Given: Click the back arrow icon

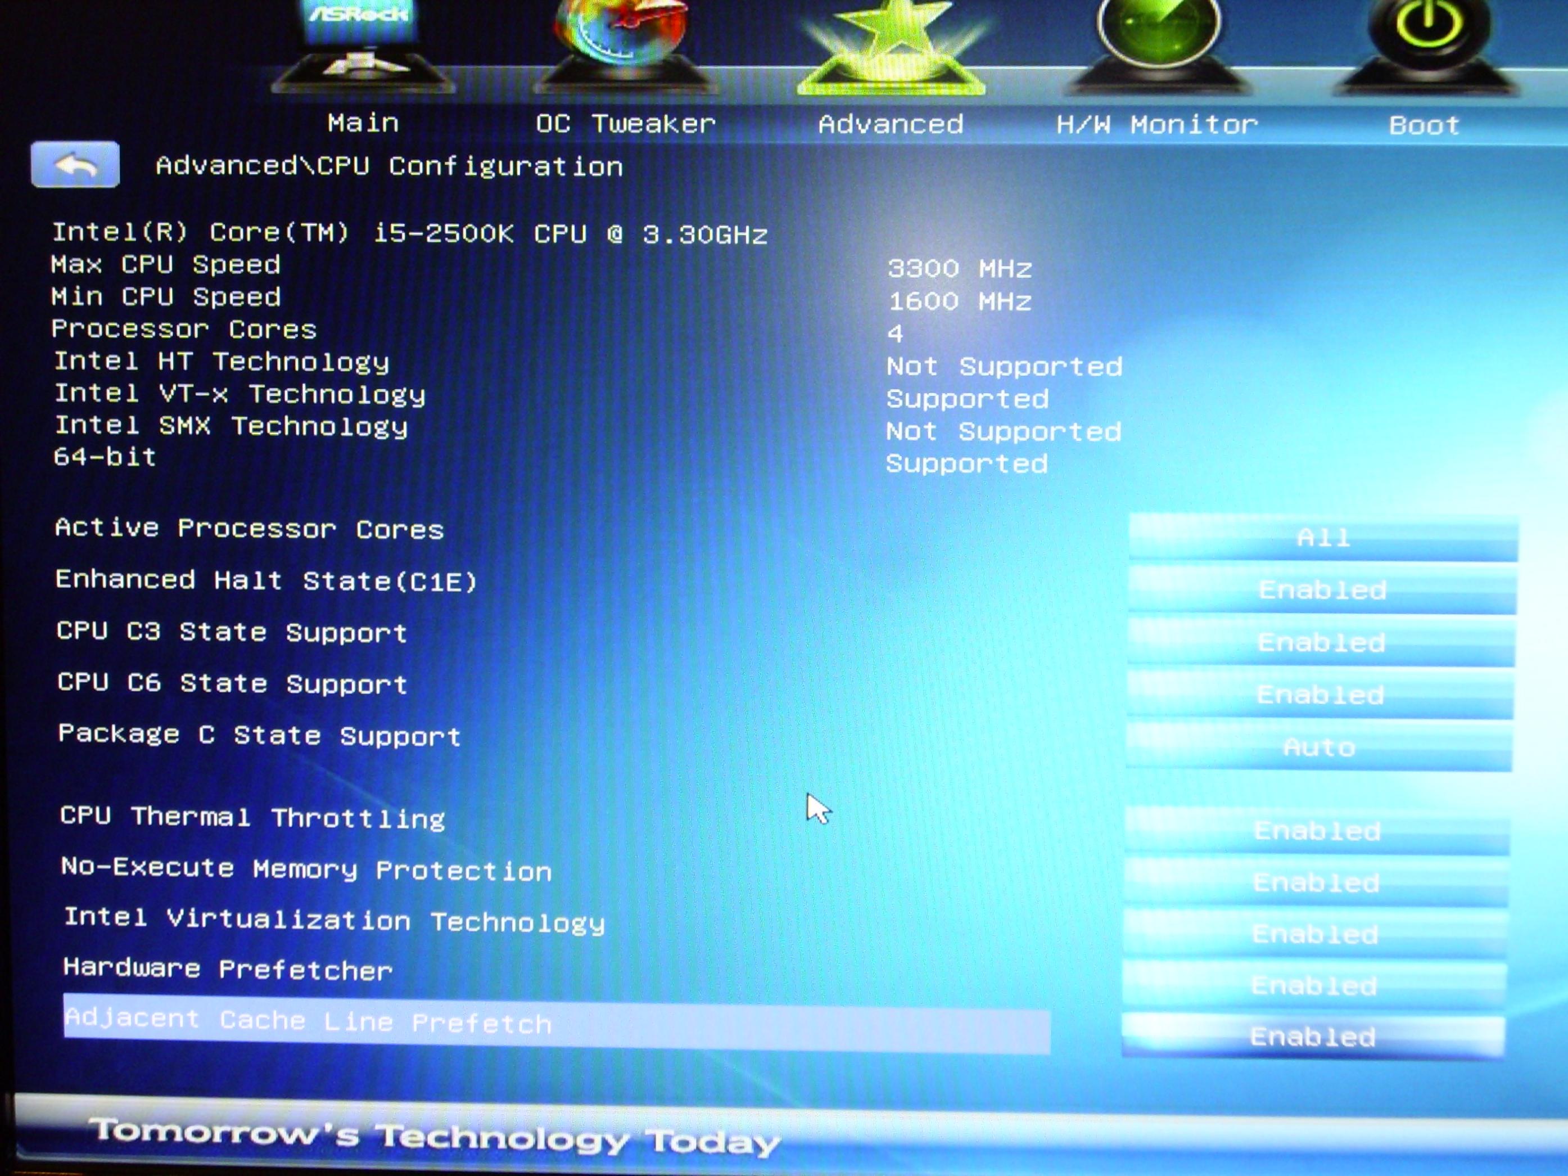Looking at the screenshot, I should (x=75, y=165).
